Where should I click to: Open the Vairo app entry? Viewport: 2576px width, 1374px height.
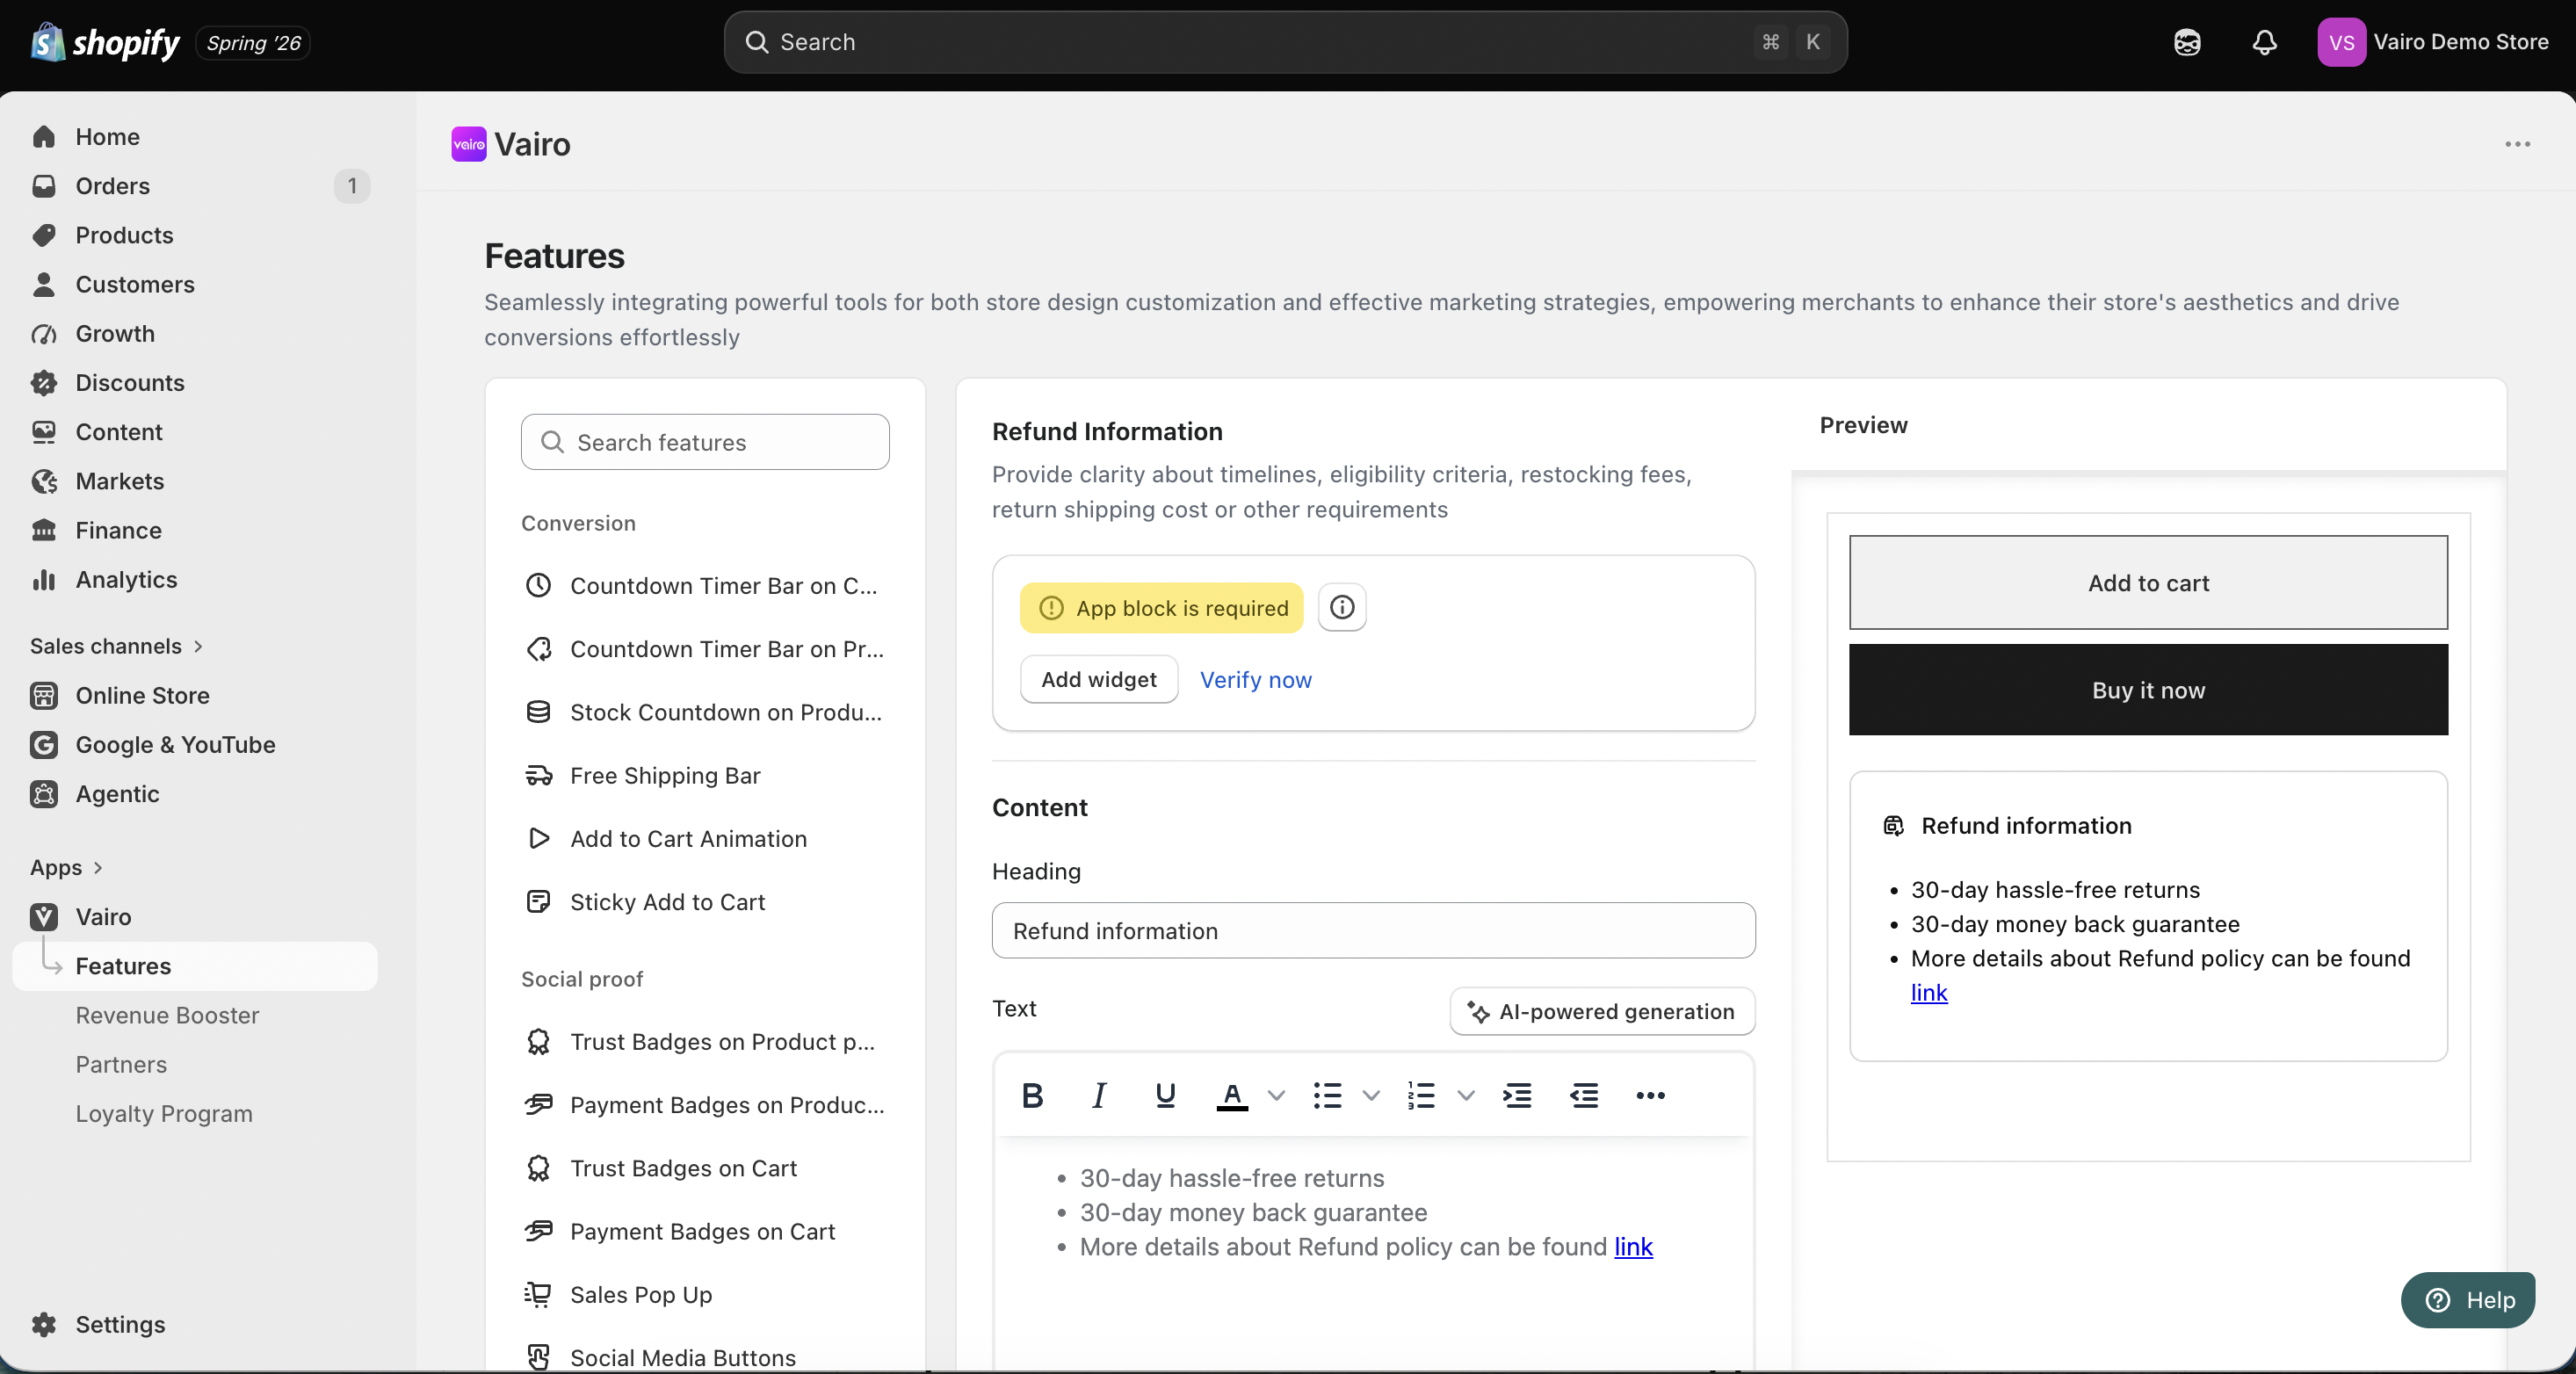tap(195, 916)
